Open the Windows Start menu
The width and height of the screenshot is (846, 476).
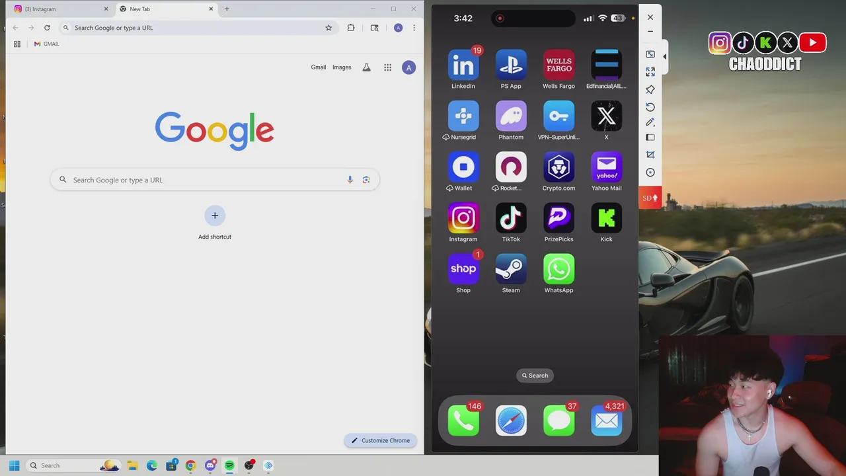coord(14,465)
